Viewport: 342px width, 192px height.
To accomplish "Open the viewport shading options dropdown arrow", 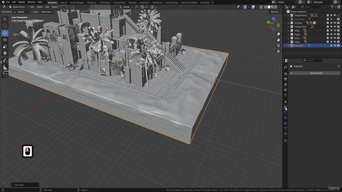I will click(x=279, y=7).
